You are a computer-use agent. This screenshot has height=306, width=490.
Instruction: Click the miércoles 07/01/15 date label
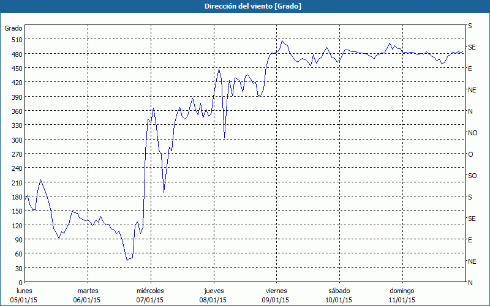(x=150, y=295)
